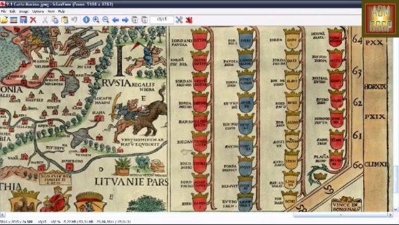
Task: Click the "RUSIA" label on the map
Action: [117, 83]
